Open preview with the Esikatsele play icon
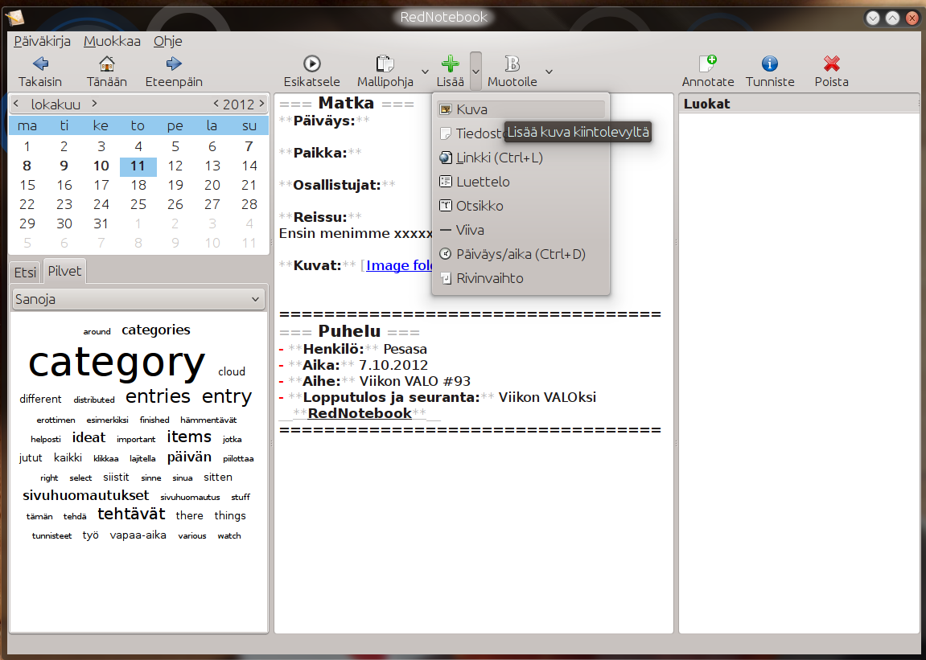This screenshot has width=926, height=660. click(312, 64)
